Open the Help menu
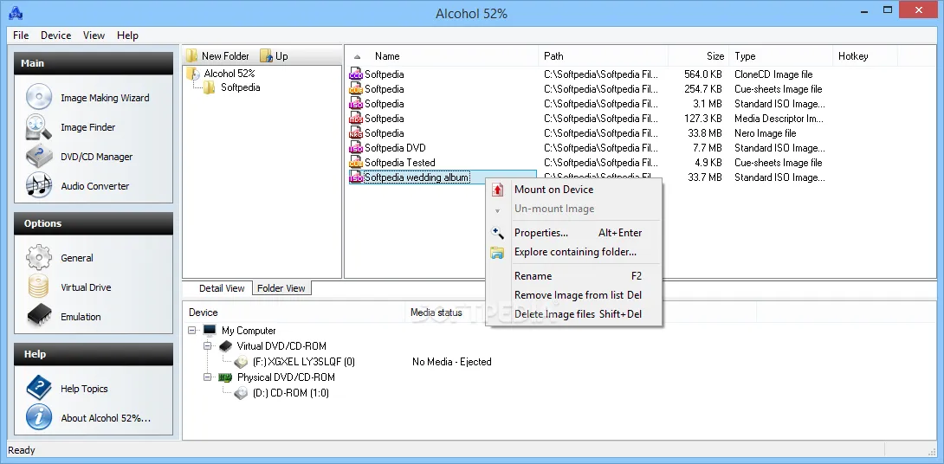The width and height of the screenshot is (944, 464). (127, 35)
